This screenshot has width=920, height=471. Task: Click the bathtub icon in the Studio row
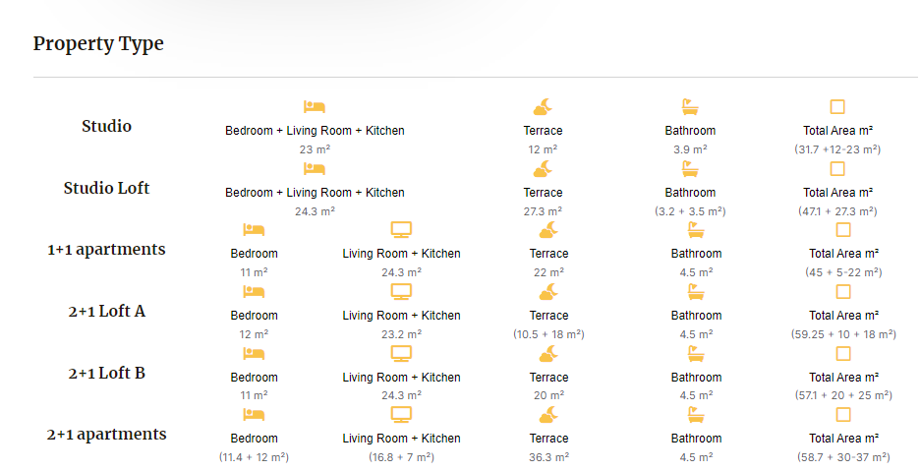pos(690,107)
